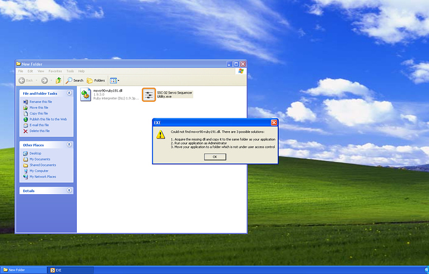This screenshot has width=429, height=274.
Task: Close the EXE error dialog
Action: [274, 123]
